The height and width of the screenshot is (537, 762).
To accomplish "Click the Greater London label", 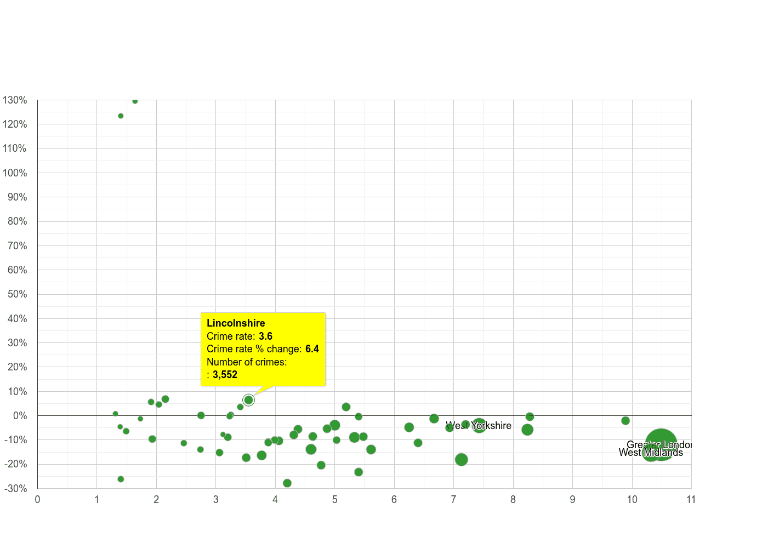I will click(659, 445).
